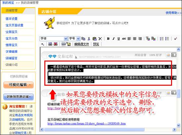
Task: Click the editor's vertical scrollbar down arrow
Action: (178, 125)
